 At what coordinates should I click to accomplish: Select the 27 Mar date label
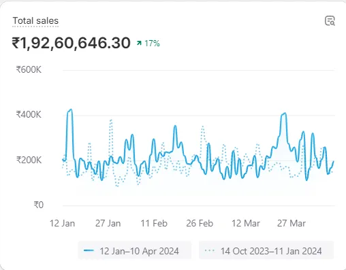(x=292, y=223)
